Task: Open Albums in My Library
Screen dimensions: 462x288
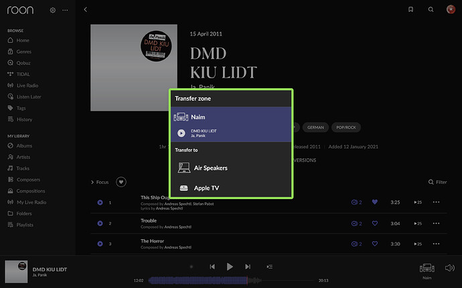Action: [x=20, y=146]
